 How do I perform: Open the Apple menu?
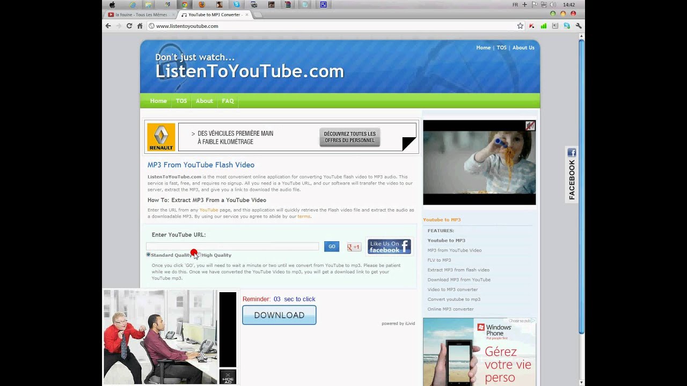point(112,5)
